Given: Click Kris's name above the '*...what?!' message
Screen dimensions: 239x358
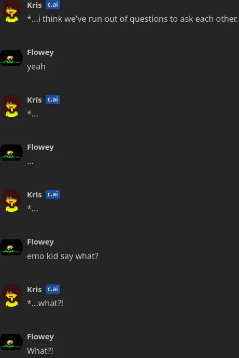Looking at the screenshot, I should (x=34, y=290).
